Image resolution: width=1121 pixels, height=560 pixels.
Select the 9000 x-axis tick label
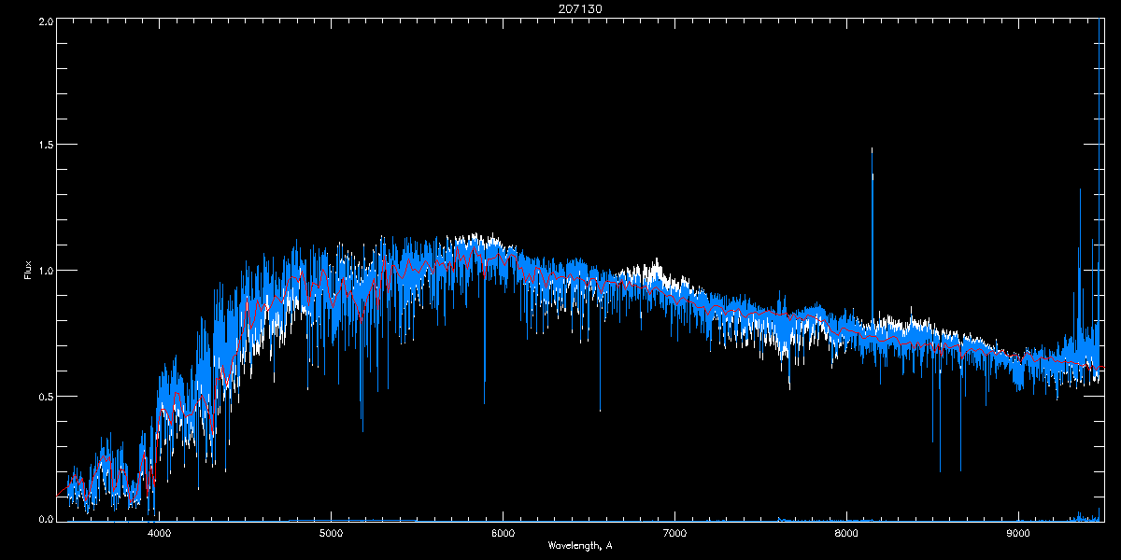point(1017,534)
